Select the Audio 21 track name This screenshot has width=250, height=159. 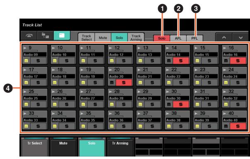tap(149, 76)
